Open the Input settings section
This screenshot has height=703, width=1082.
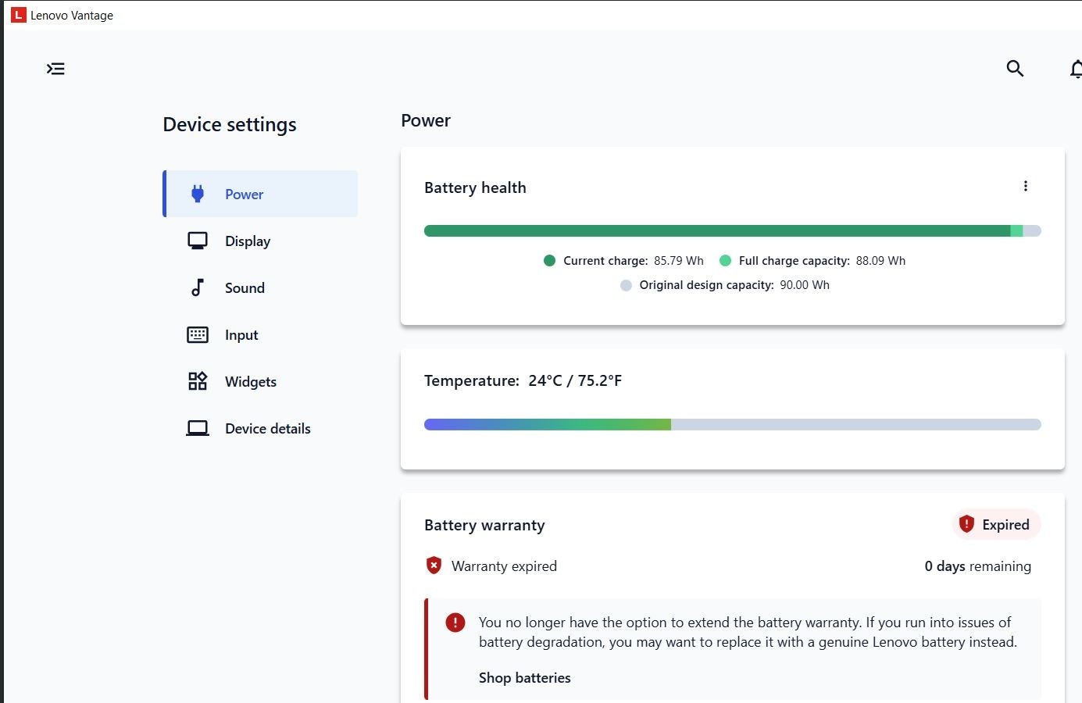(x=260, y=334)
